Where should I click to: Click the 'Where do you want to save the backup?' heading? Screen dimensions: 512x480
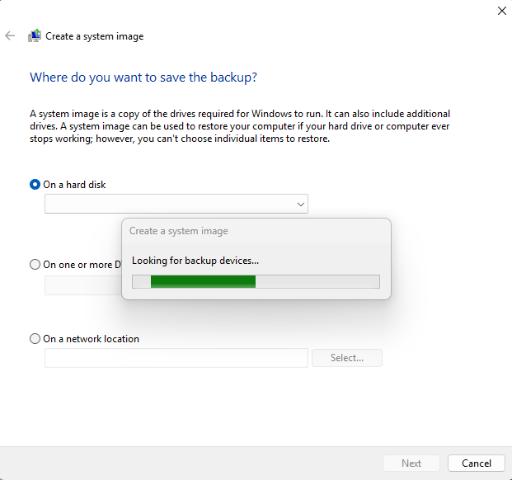pos(143,78)
